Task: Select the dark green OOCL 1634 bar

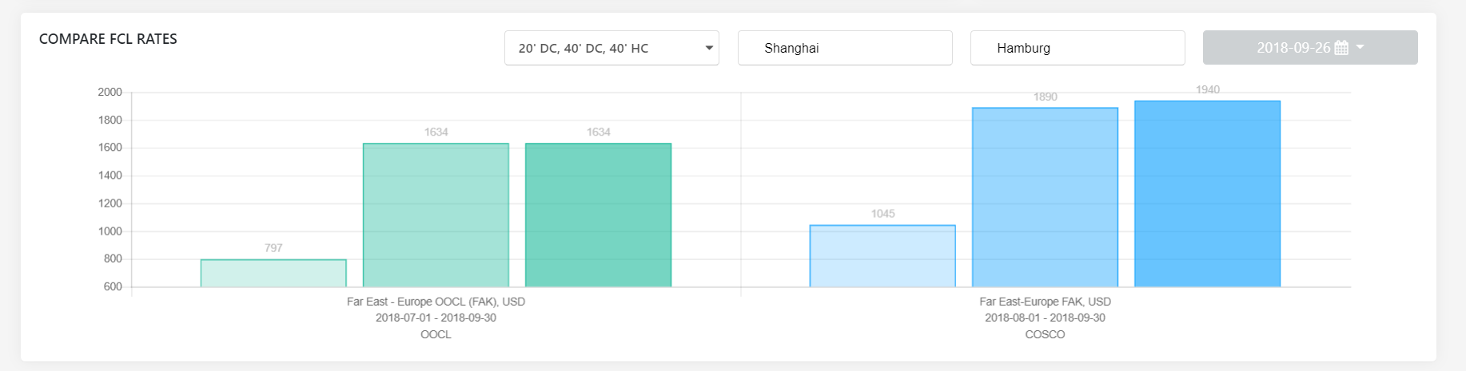Action: click(x=598, y=215)
